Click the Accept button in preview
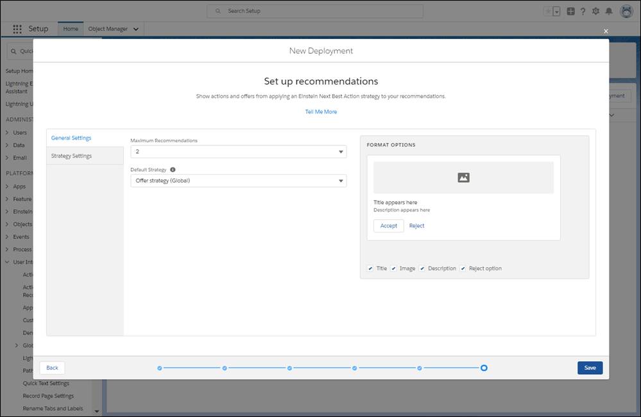The image size is (641, 417). (x=389, y=225)
